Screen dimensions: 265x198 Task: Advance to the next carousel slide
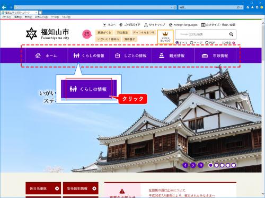click(x=193, y=165)
